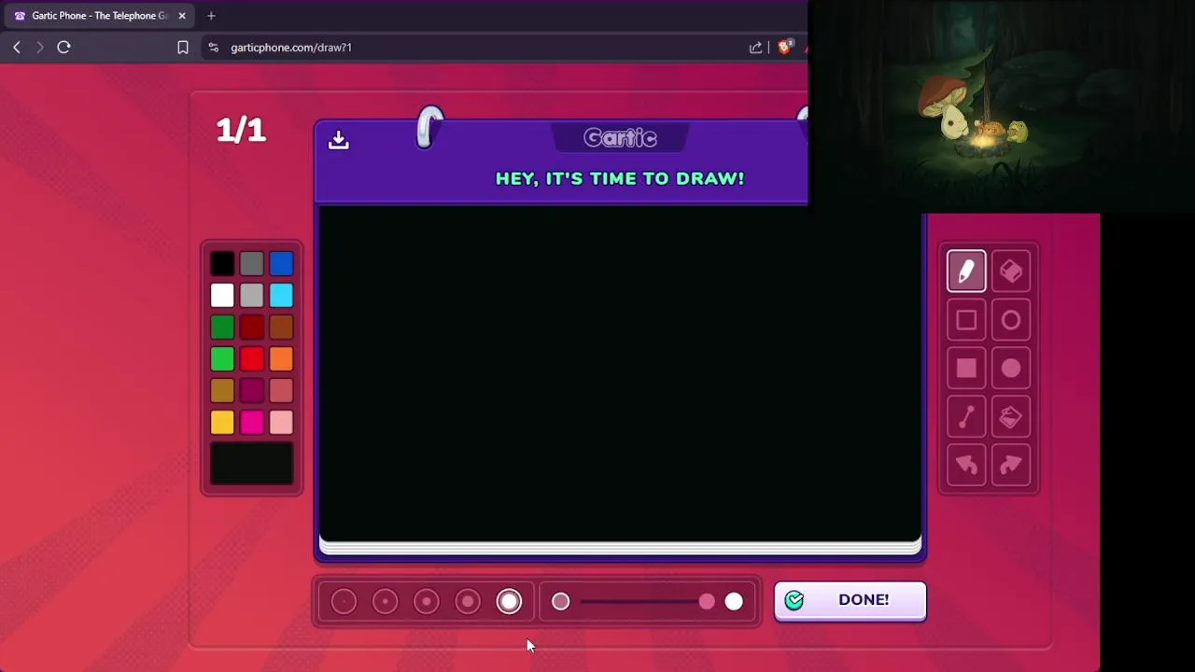Pick the dark red color swatch

(252, 328)
